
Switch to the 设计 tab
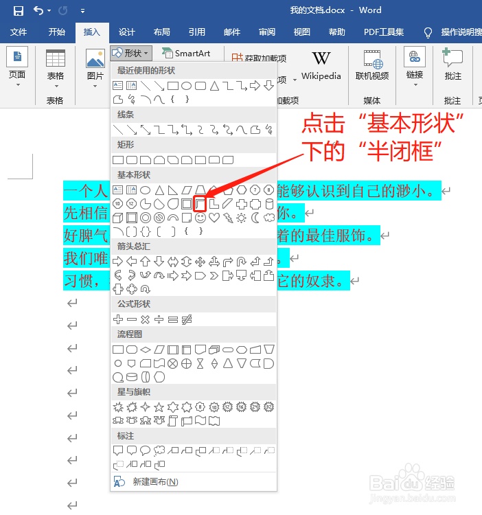click(x=127, y=32)
